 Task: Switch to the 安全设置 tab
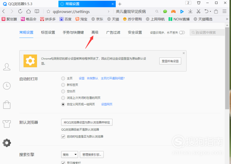click(135, 33)
